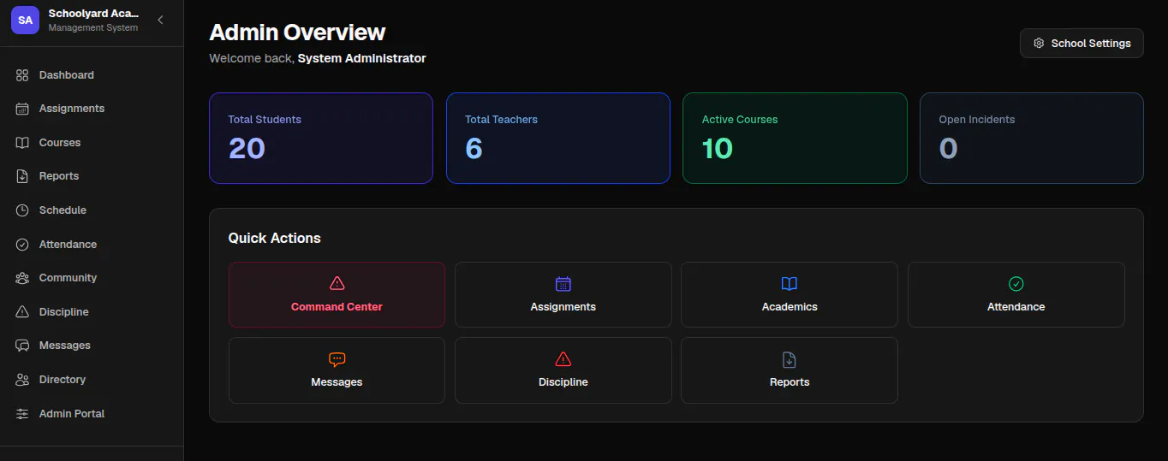Click the Community people icon in sidebar
1168x461 pixels.
(22, 278)
